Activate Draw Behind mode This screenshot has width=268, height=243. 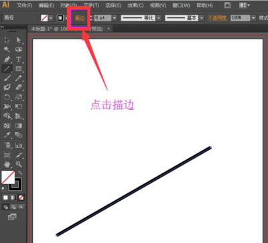pos(13,207)
